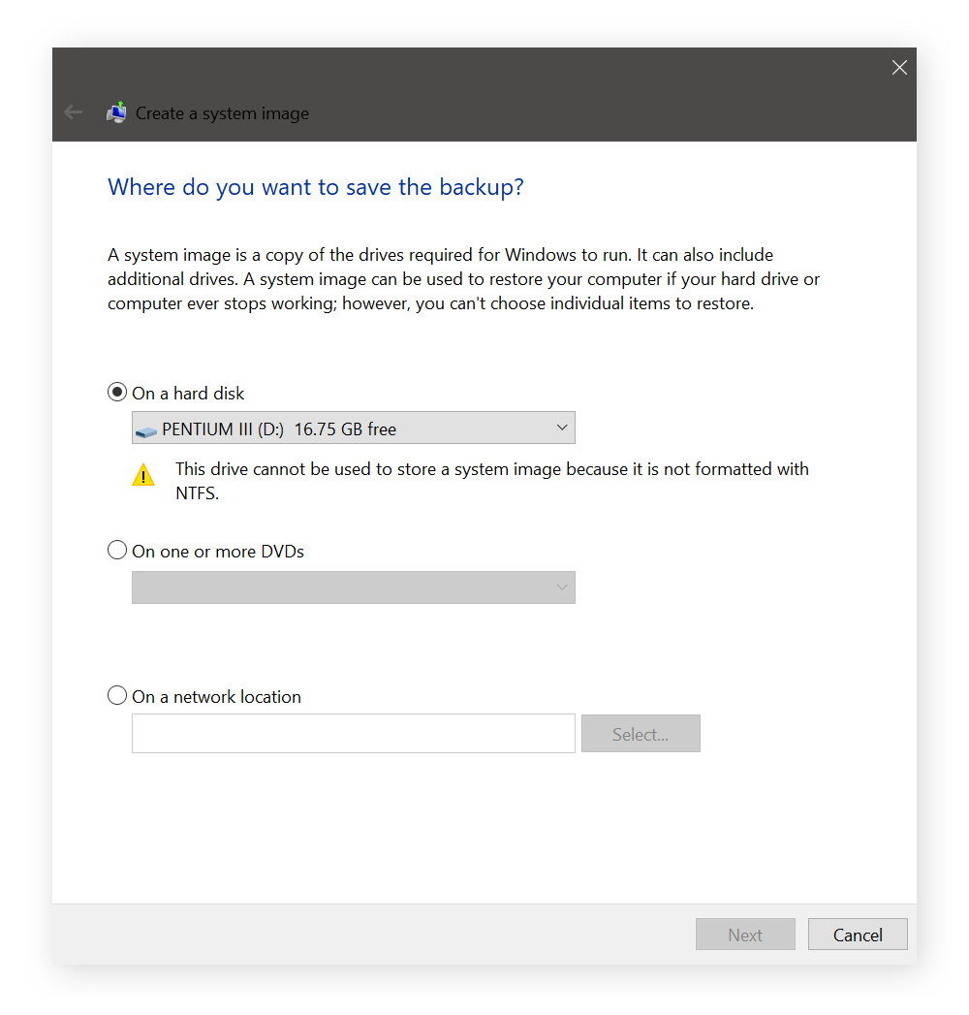Click the system image wizard icon
This screenshot has height=1015, width=969.
[116, 112]
